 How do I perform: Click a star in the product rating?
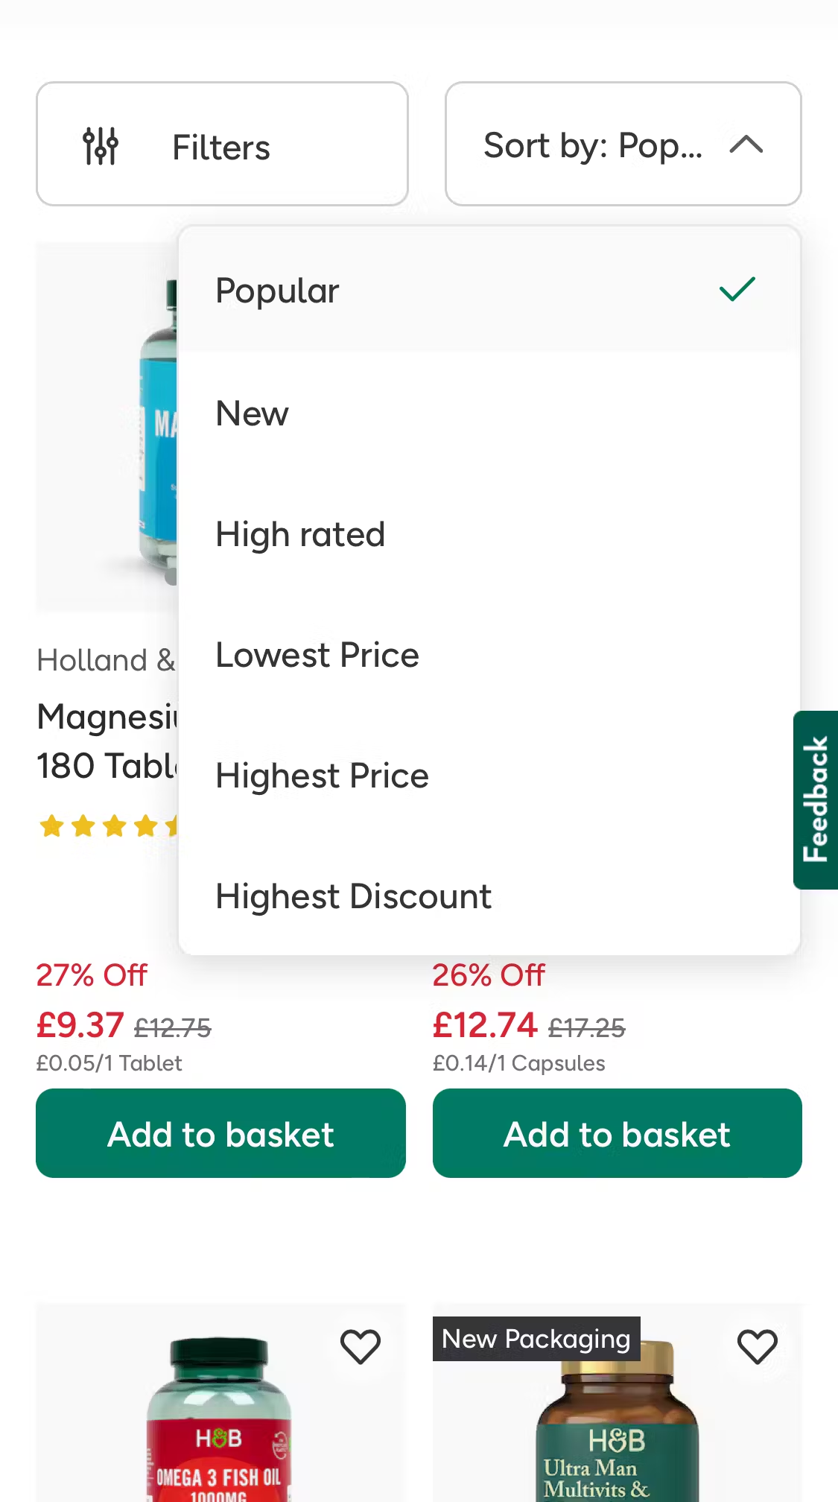(x=52, y=826)
